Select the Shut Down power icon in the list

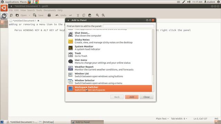[x=70, y=34]
